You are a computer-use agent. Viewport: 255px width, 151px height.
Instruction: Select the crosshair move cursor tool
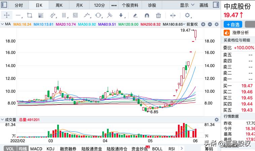pyautogui.click(x=7, y=15)
